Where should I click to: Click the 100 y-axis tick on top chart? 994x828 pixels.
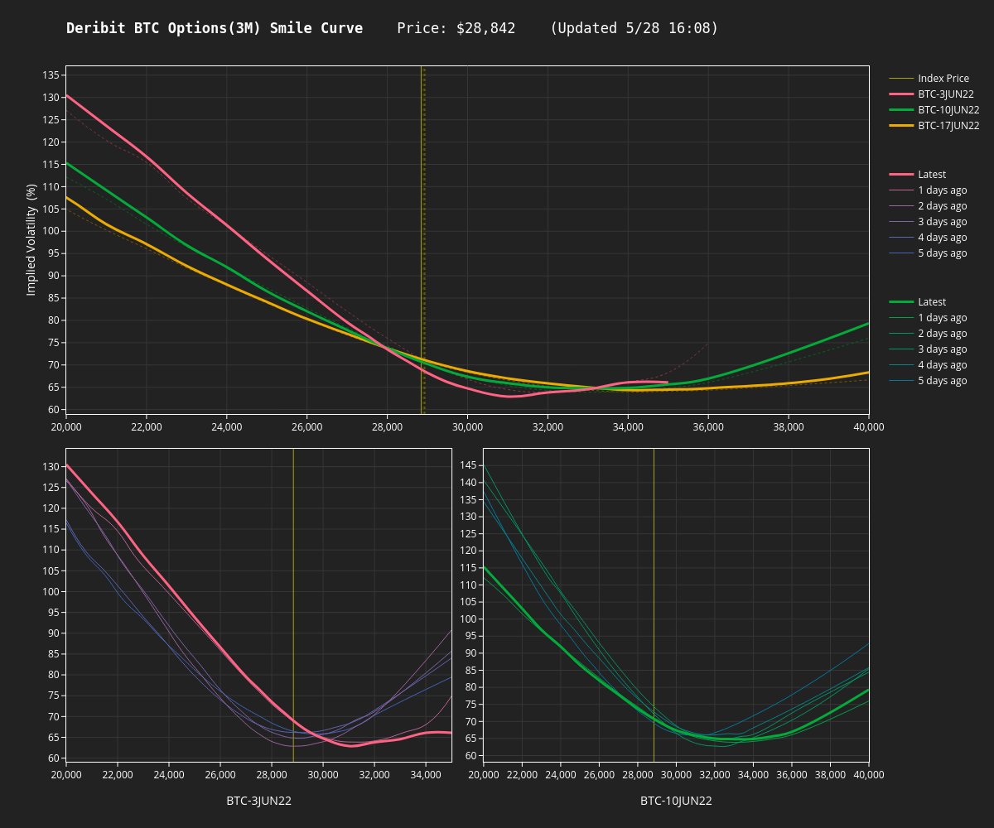click(x=51, y=231)
